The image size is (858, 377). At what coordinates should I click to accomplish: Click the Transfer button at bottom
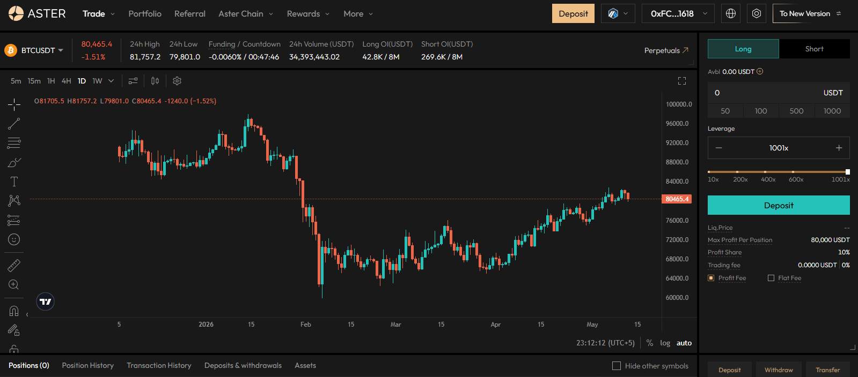point(828,370)
